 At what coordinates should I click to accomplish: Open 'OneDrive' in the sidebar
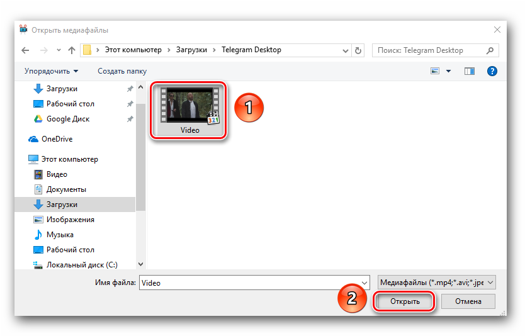[x=57, y=139]
